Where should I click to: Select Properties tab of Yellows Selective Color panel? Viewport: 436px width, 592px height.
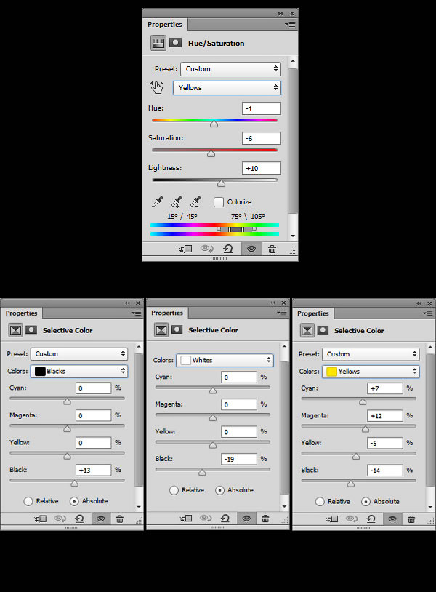[313, 313]
